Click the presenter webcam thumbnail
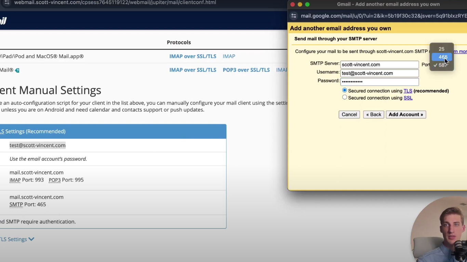This screenshot has height=262, width=467. pos(439,229)
